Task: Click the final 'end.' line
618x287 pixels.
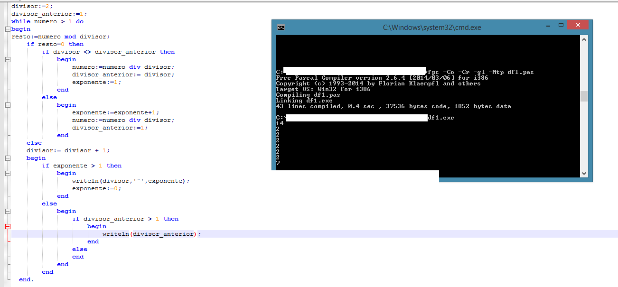Action: coord(27,279)
